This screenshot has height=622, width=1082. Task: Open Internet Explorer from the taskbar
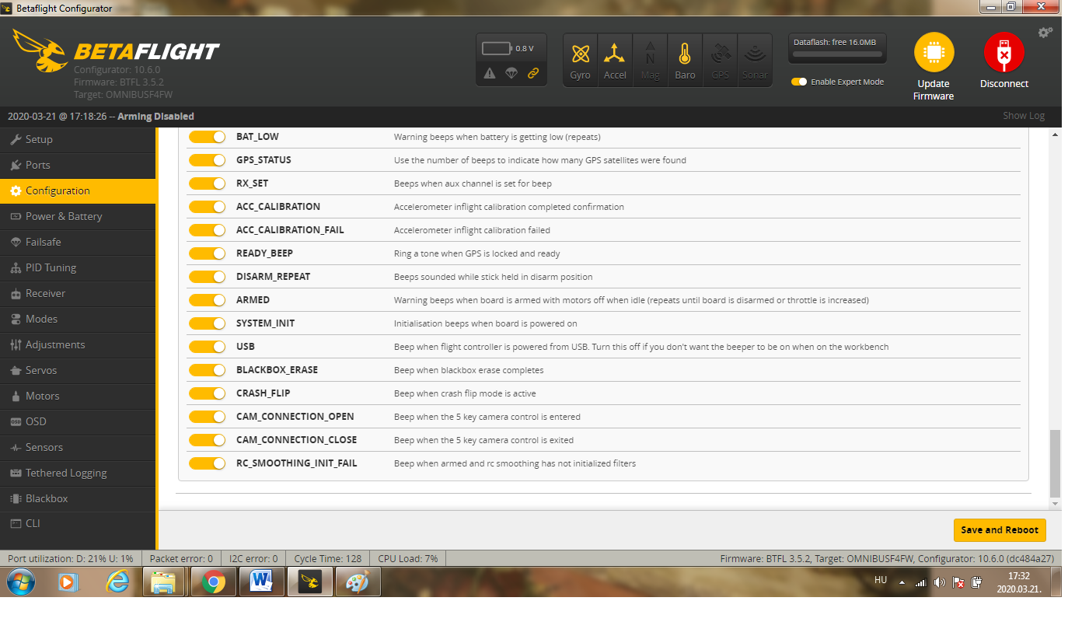117,582
